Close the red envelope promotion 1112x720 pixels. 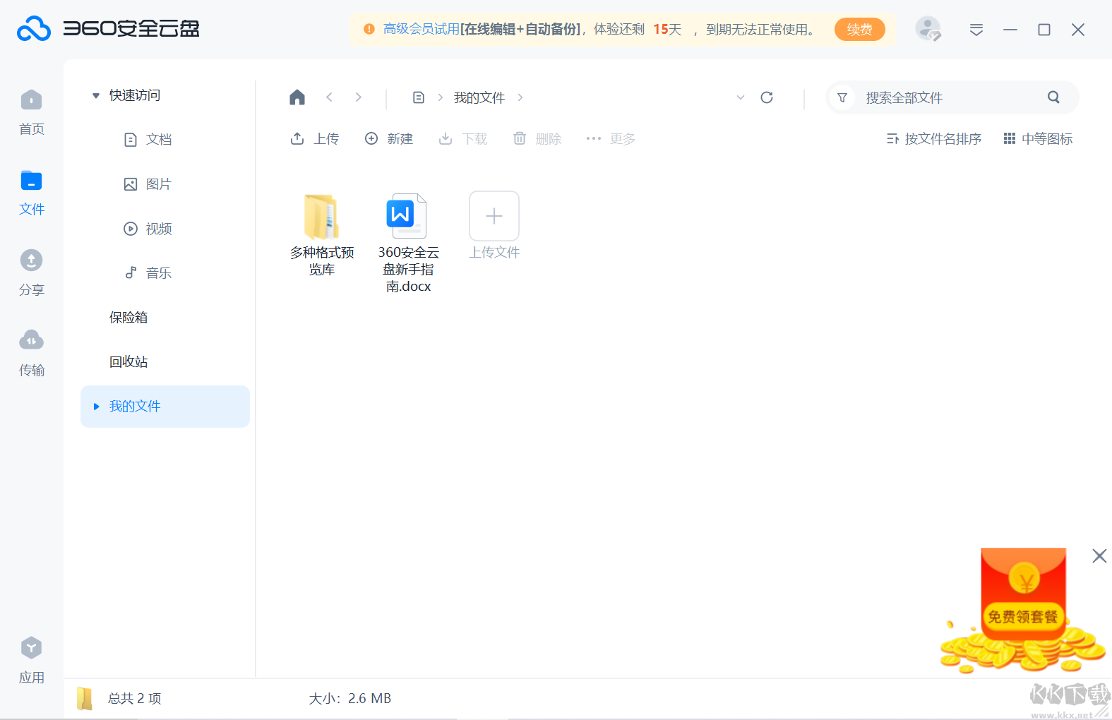coord(1099,556)
